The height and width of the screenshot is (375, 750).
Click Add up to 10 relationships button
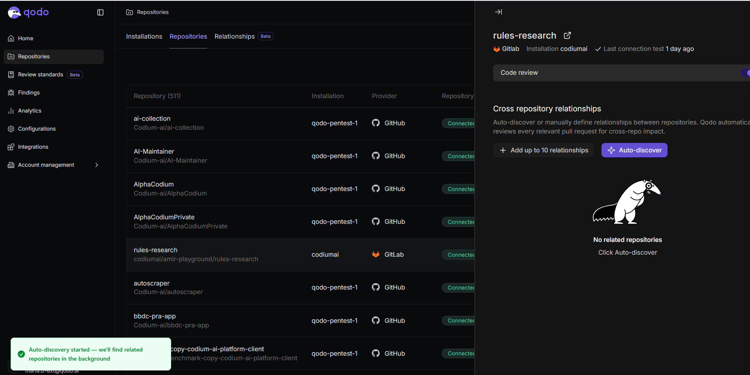(544, 150)
